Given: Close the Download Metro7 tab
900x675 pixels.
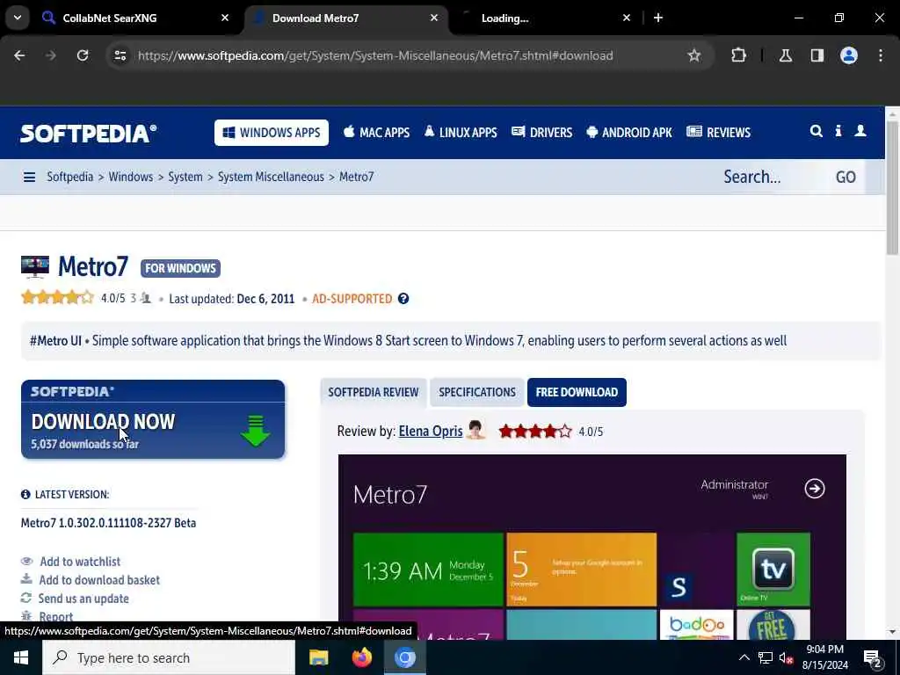Looking at the screenshot, I should (x=434, y=18).
